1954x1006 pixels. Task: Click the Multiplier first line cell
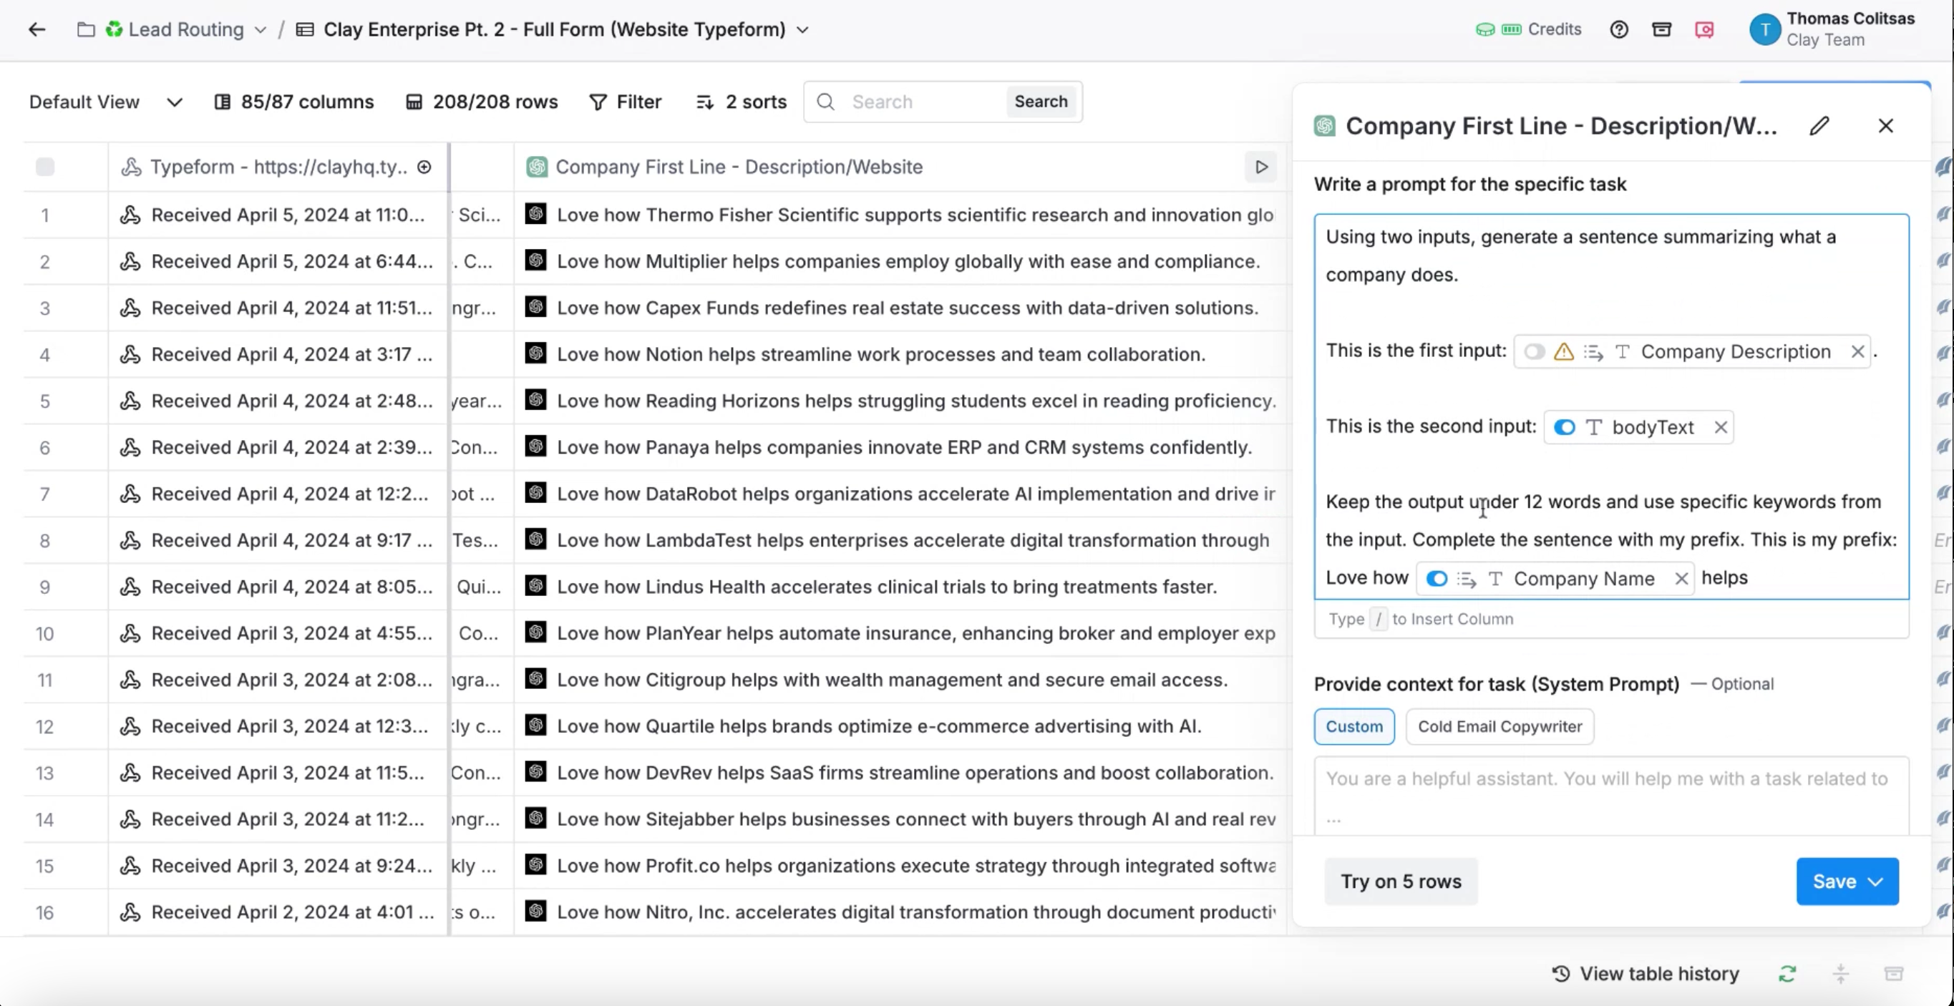pyautogui.click(x=900, y=262)
